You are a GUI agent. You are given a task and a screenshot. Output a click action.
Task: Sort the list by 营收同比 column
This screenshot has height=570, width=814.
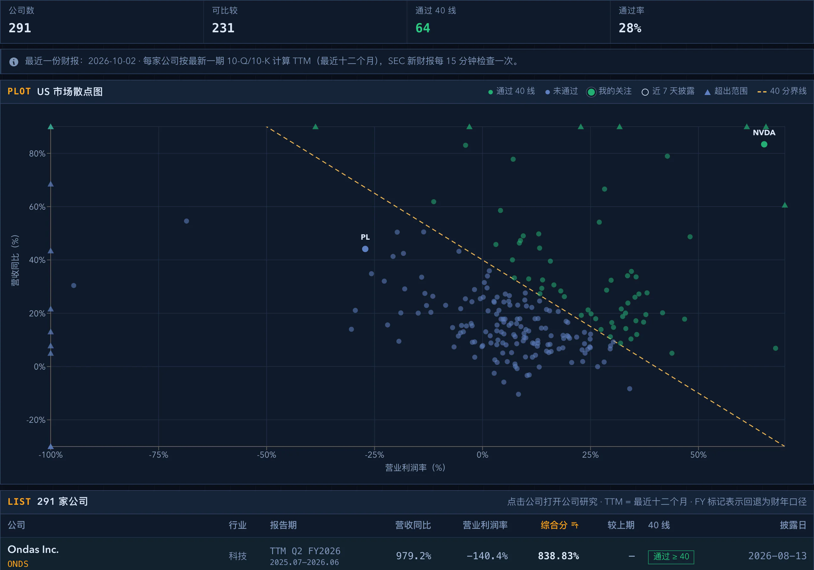point(413,525)
